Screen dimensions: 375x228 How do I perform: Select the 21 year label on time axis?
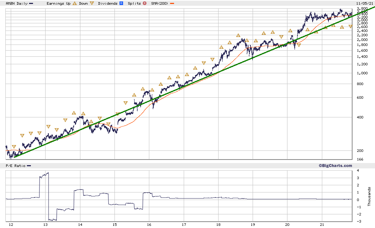[322, 225]
